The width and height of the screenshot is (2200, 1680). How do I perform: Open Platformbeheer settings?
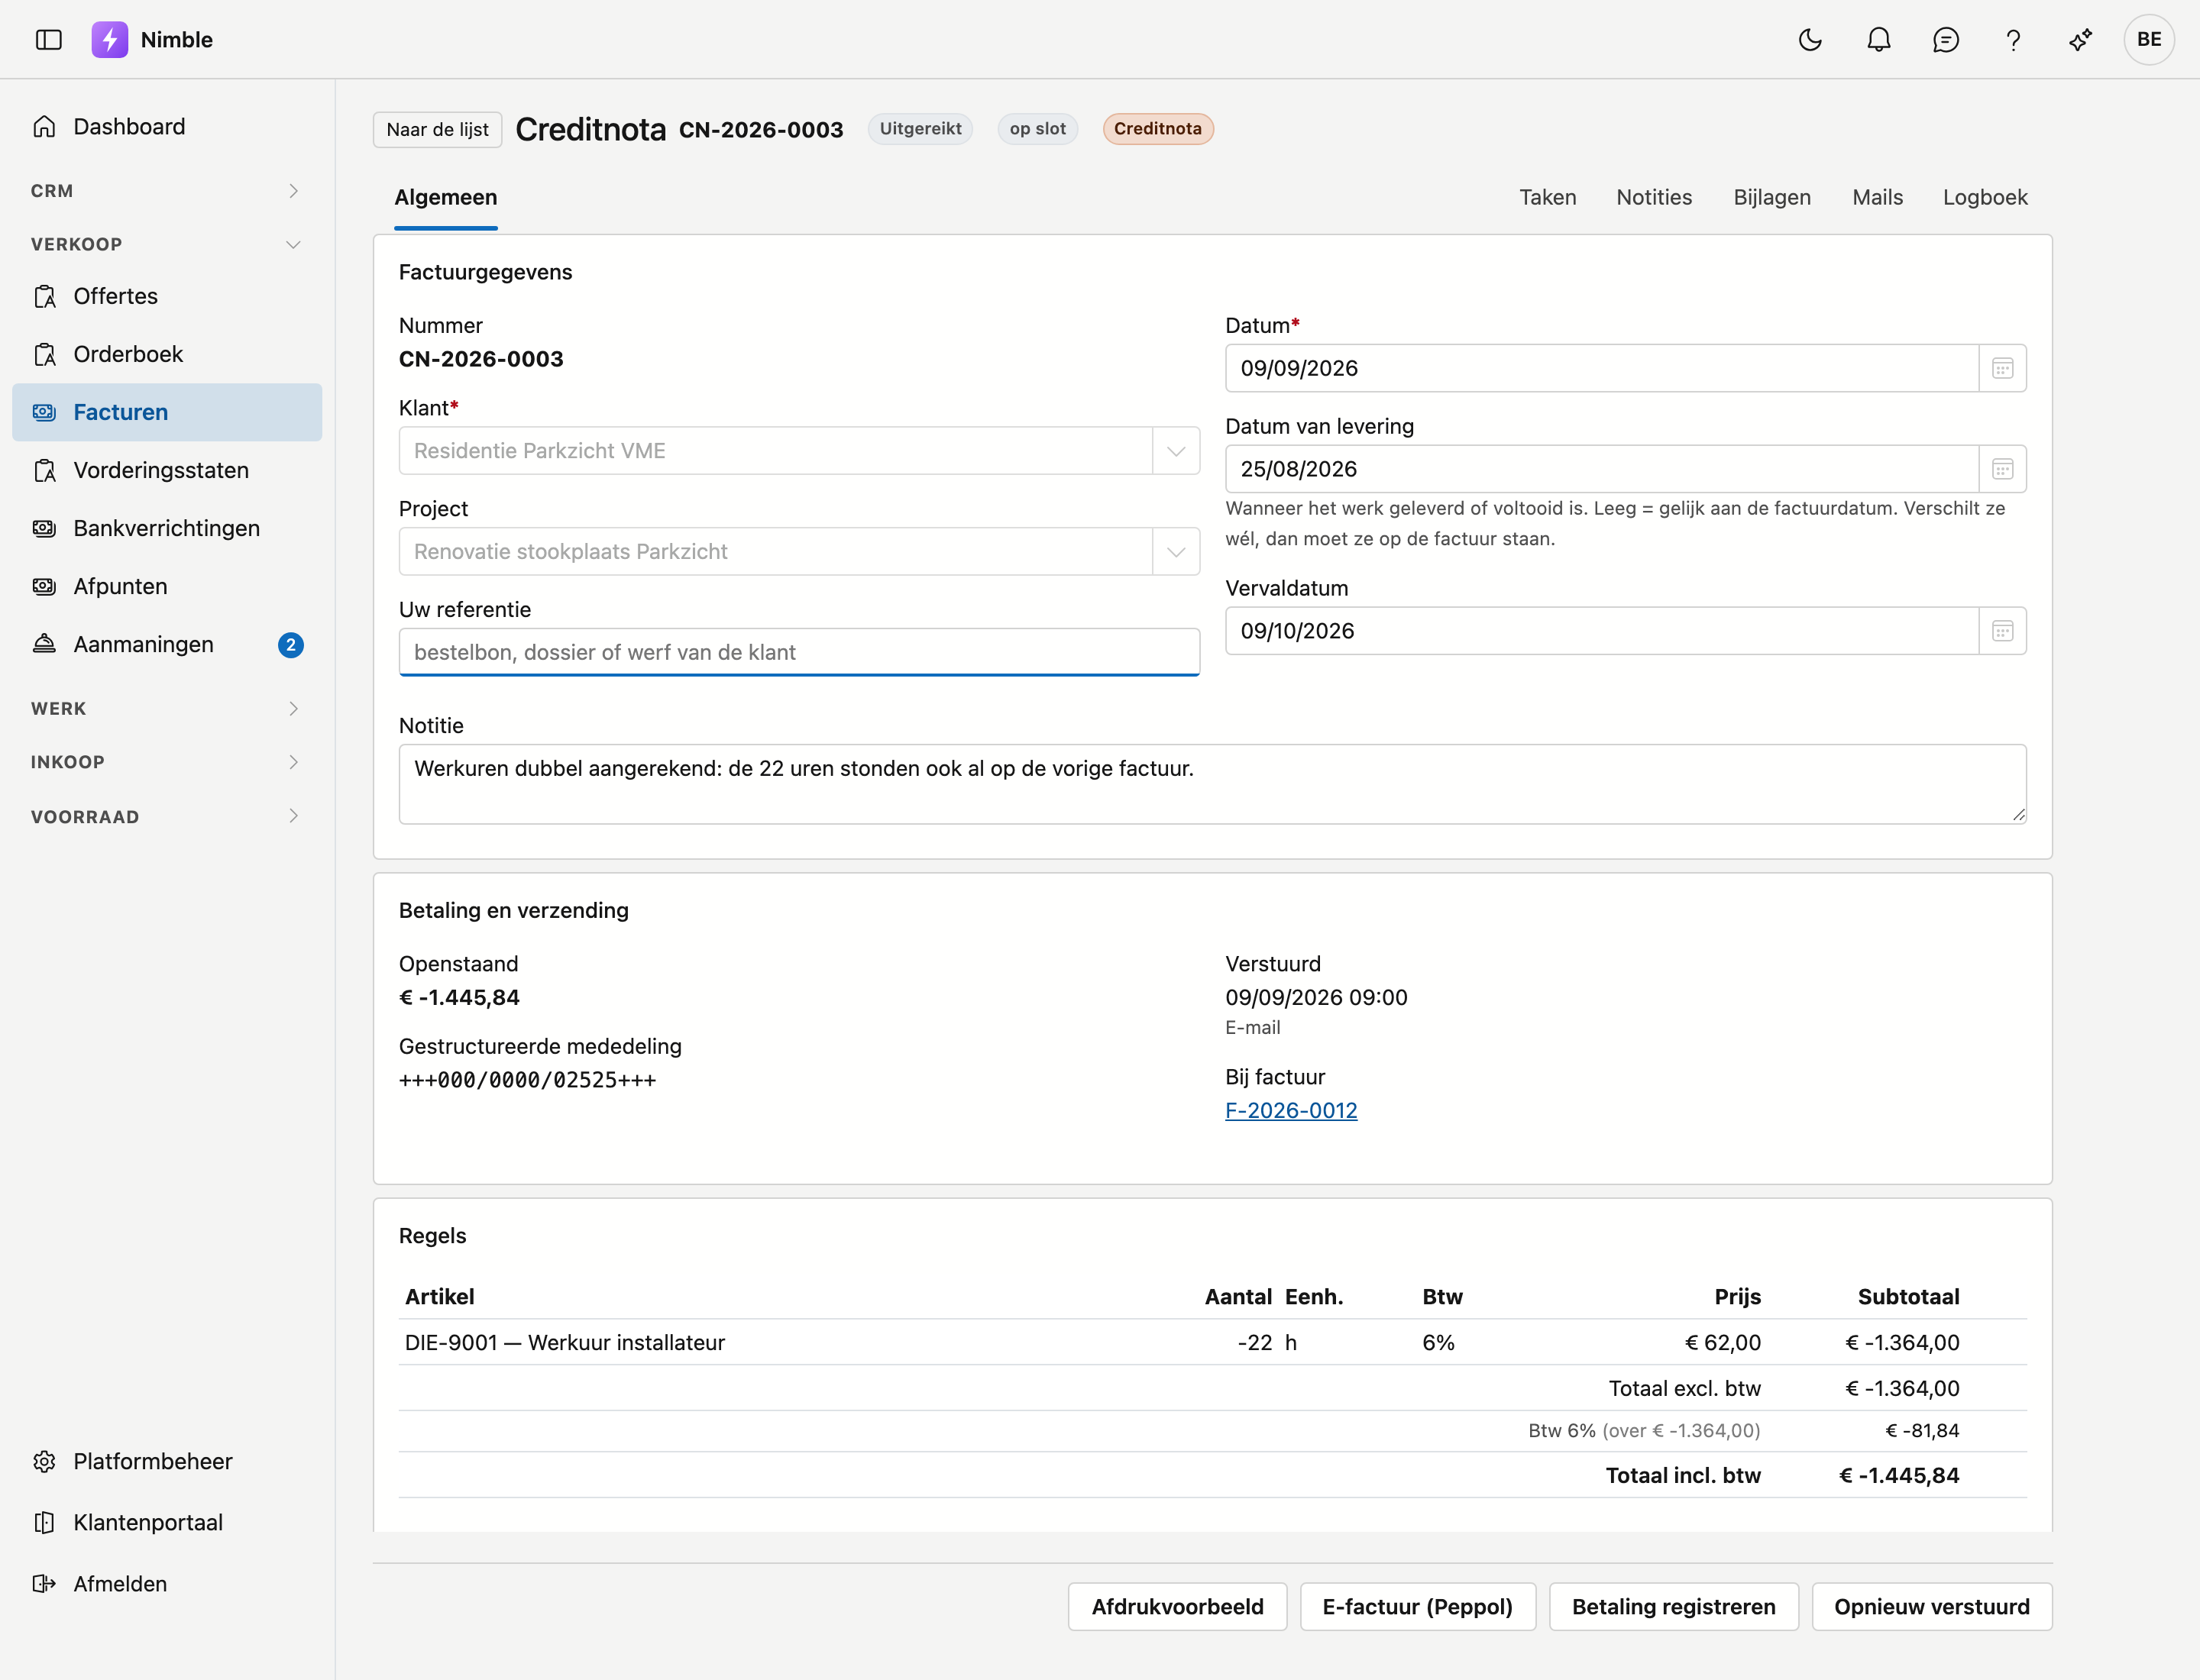(167, 1461)
